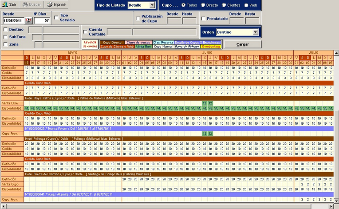
Task: Click the Cargar button
Action: 243,44
